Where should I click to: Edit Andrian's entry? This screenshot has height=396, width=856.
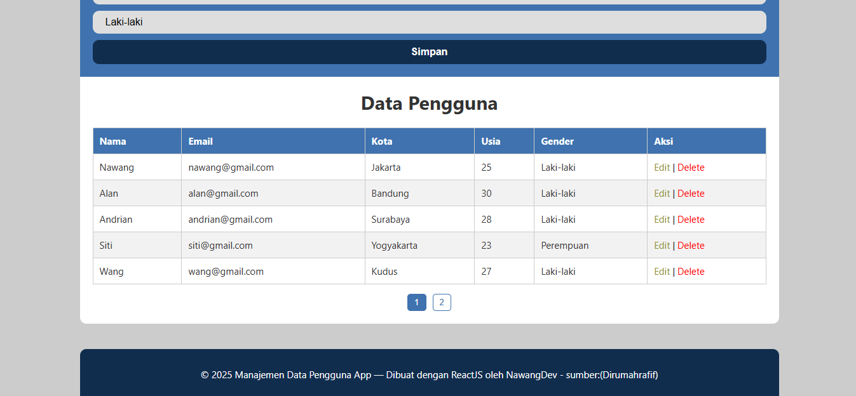[662, 220]
